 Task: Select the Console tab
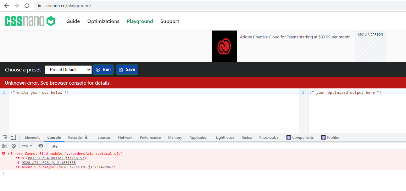point(54,138)
